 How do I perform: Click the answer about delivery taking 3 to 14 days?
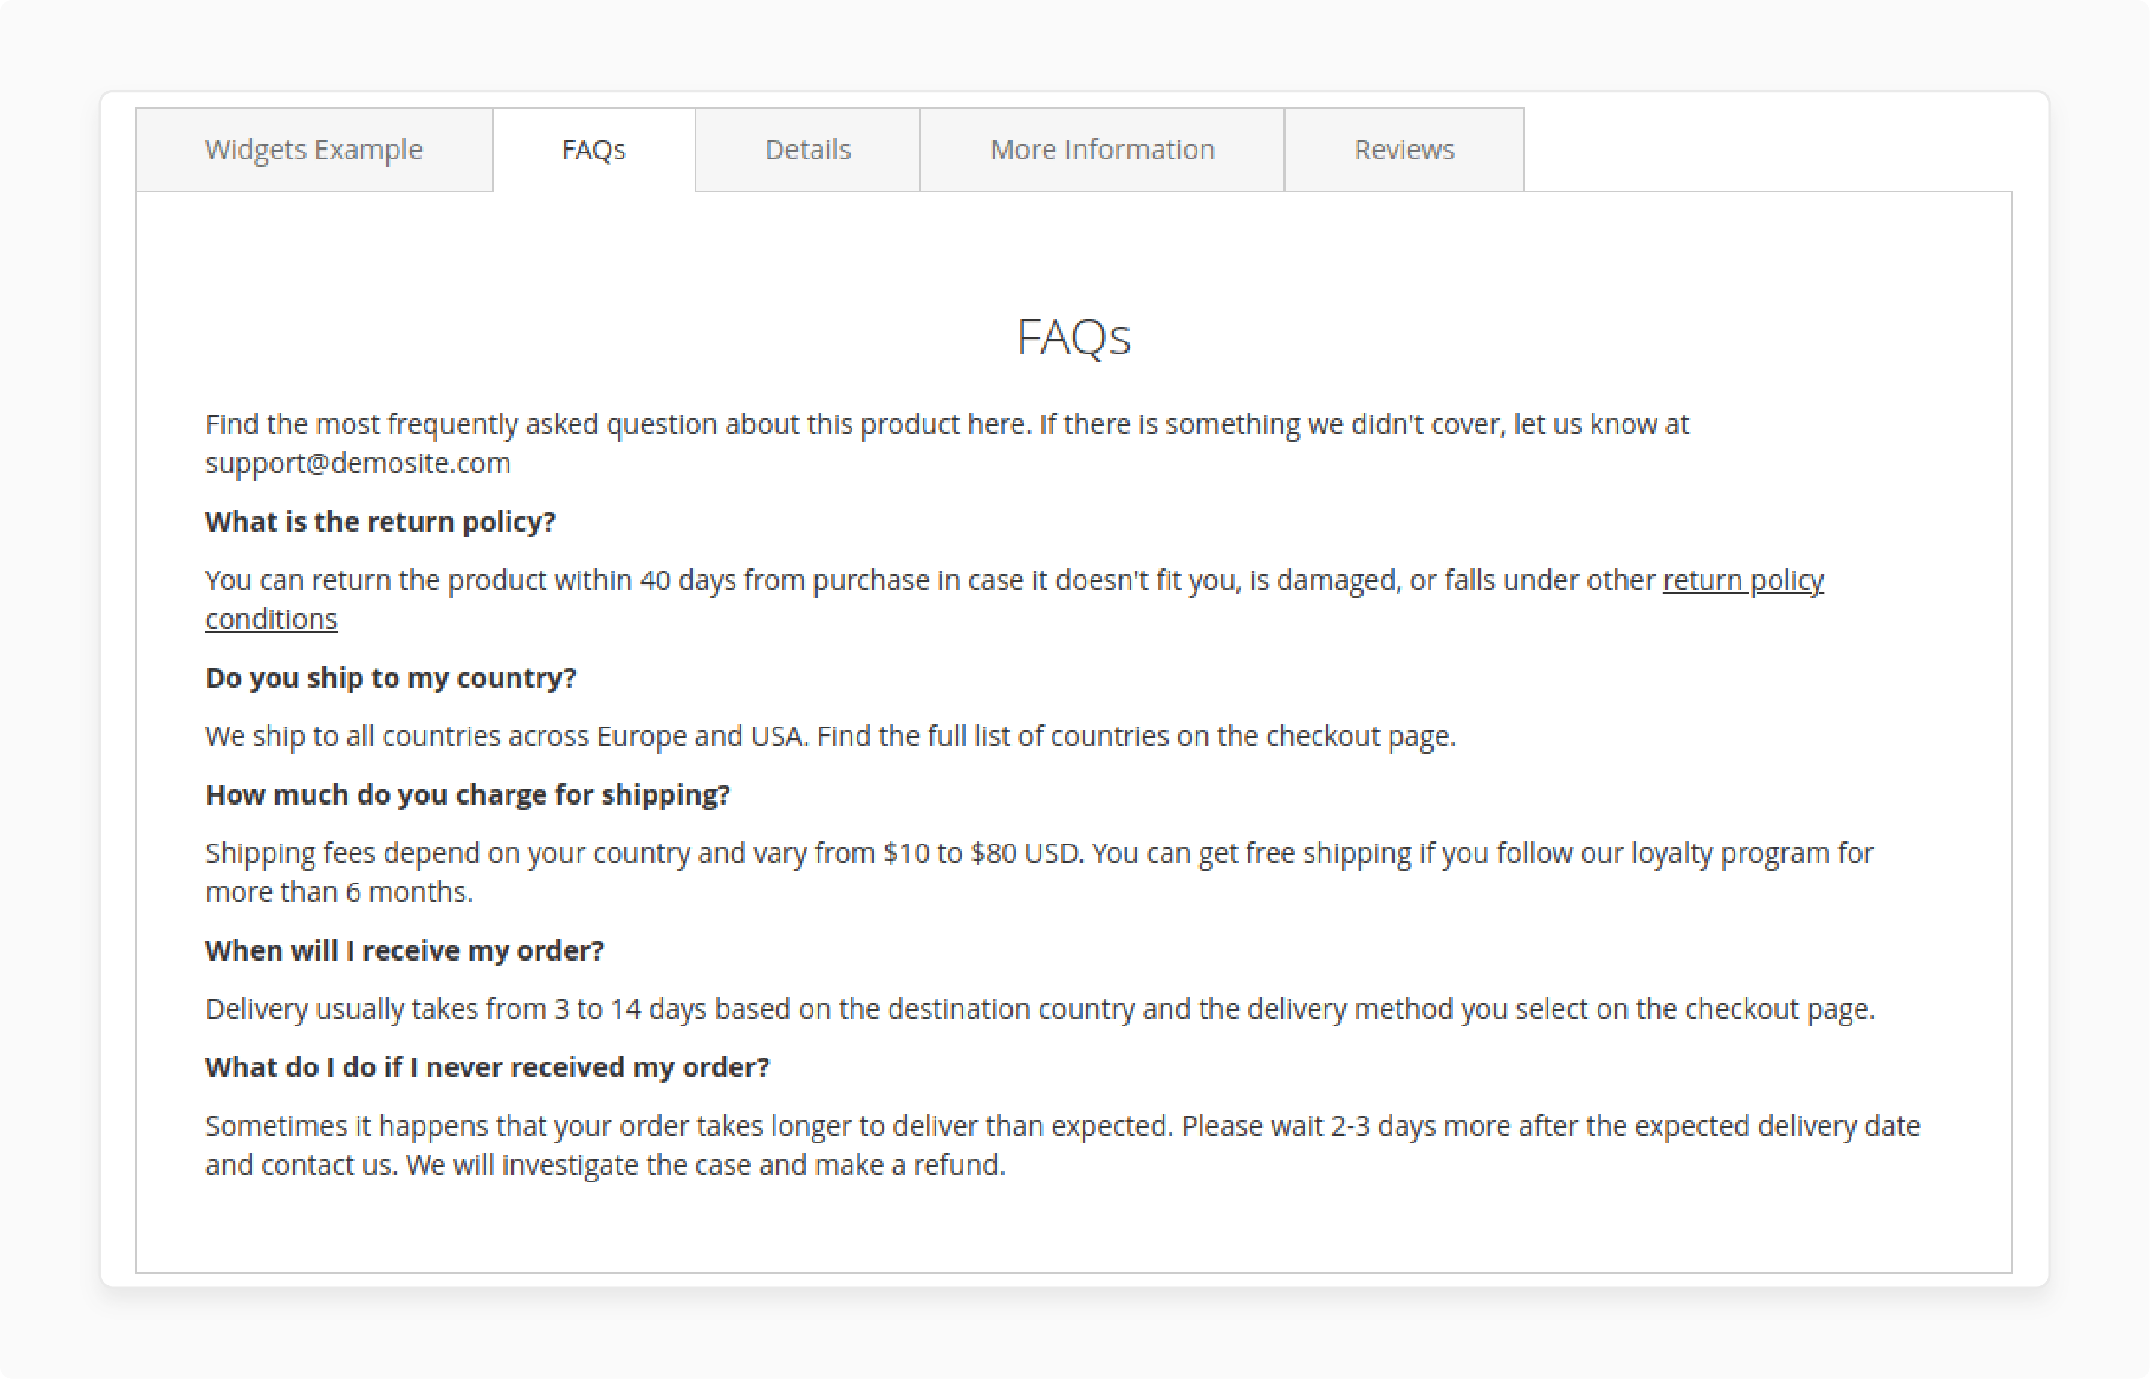(x=1040, y=1009)
